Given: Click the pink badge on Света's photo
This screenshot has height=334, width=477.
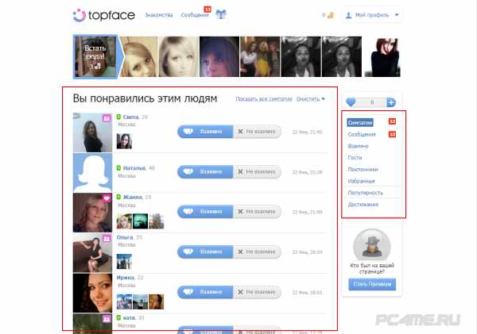Looking at the screenshot, I should [x=107, y=117].
